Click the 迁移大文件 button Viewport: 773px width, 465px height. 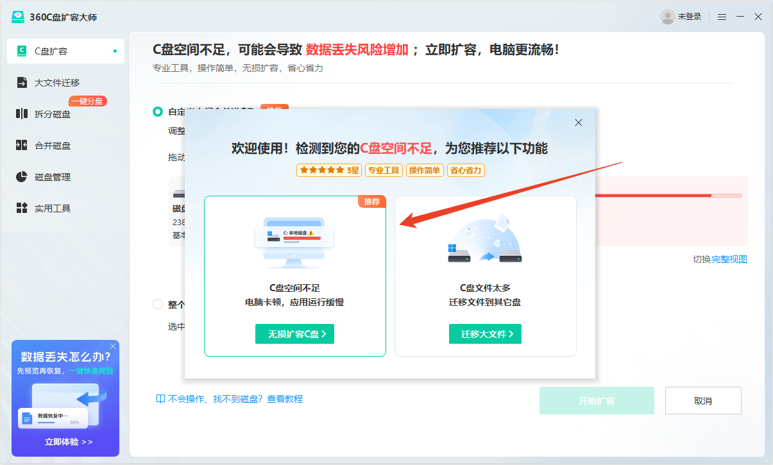[x=485, y=334]
